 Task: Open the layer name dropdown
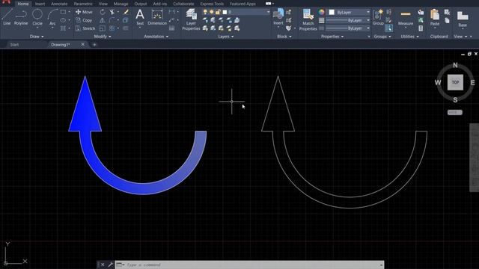click(268, 12)
